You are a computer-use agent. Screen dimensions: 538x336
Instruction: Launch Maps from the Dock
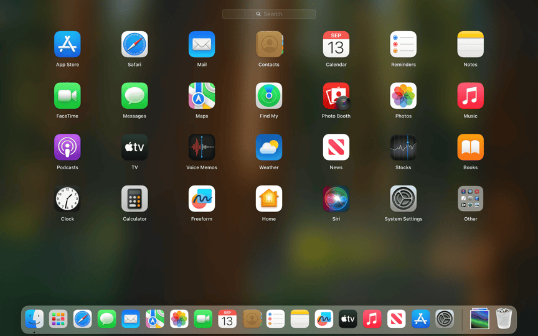tap(155, 319)
